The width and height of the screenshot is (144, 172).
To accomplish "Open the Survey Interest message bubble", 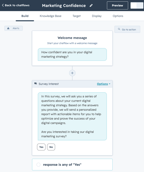I will pos(72,116).
